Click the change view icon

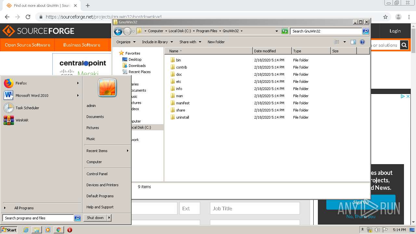337,42
